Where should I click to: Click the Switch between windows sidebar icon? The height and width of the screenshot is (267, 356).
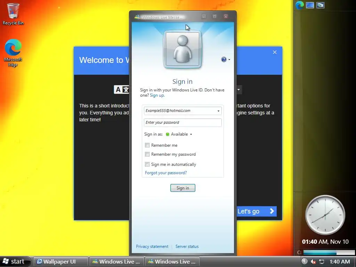pyautogui.click(x=320, y=5)
